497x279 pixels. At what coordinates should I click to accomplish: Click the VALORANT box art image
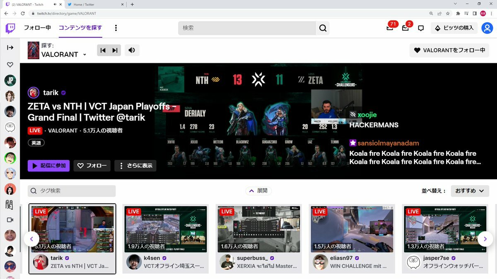[34, 50]
